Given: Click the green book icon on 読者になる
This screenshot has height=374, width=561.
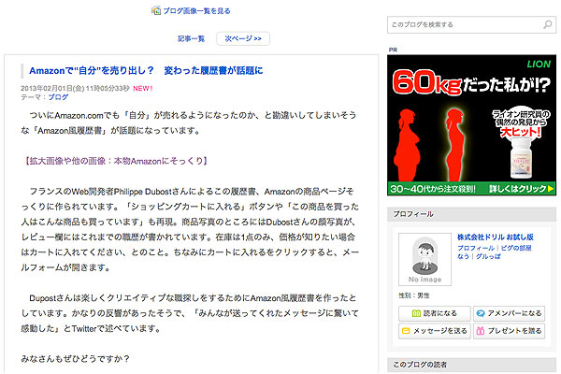Looking at the screenshot, I should pos(416,313).
